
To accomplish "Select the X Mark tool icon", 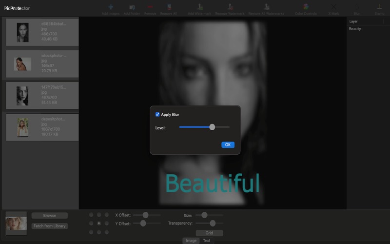I will [x=334, y=7].
